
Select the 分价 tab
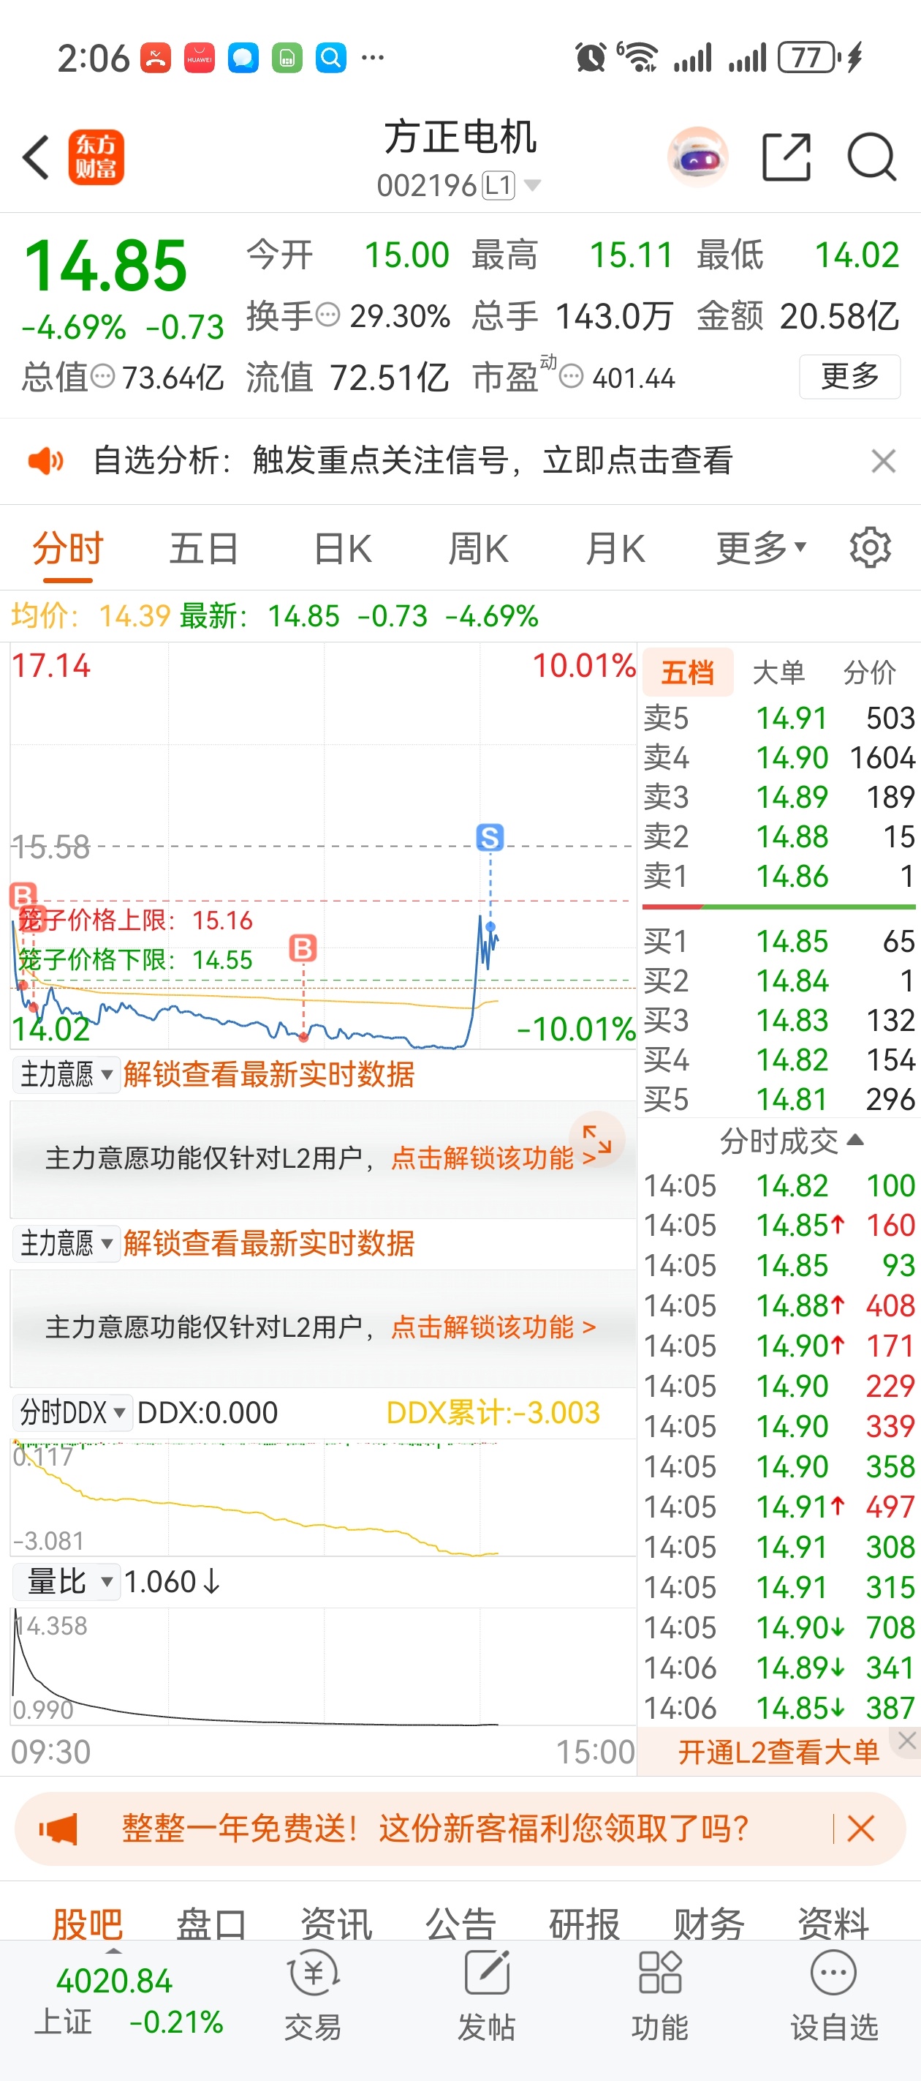pyautogui.click(x=869, y=672)
